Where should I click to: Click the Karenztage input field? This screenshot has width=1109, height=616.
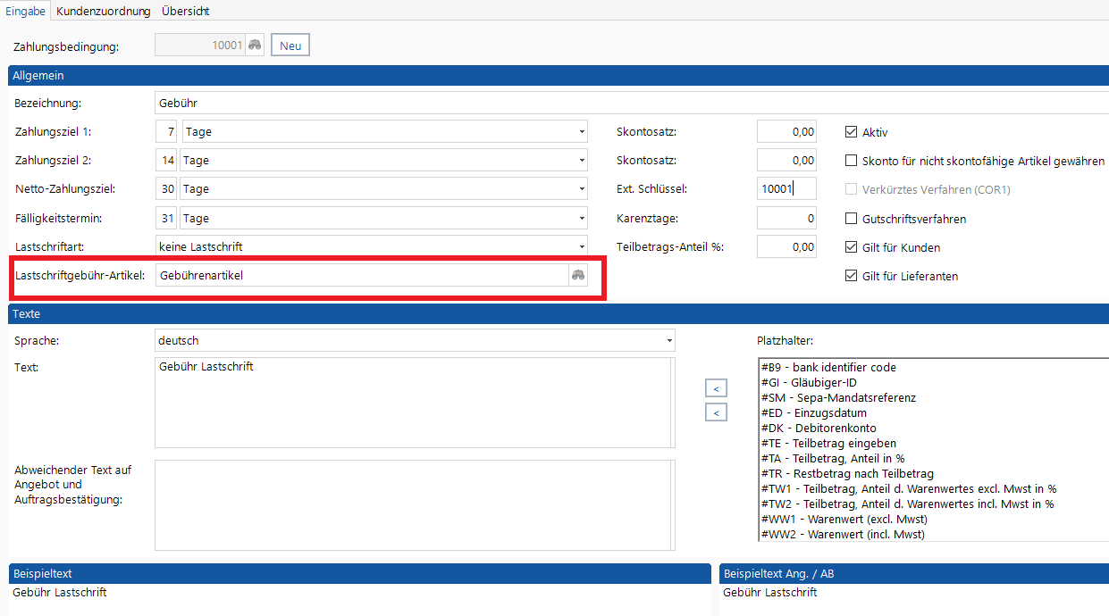[x=786, y=218]
